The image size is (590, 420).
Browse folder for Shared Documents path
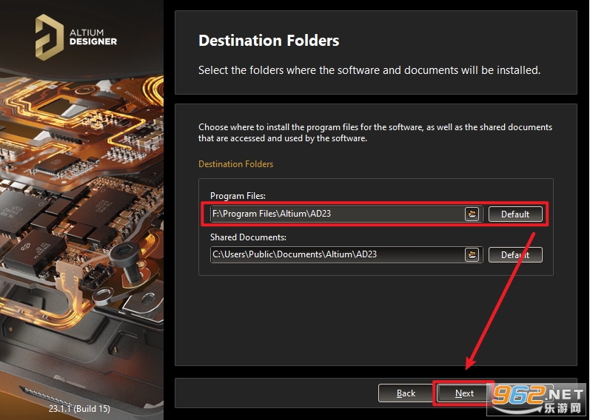point(472,254)
